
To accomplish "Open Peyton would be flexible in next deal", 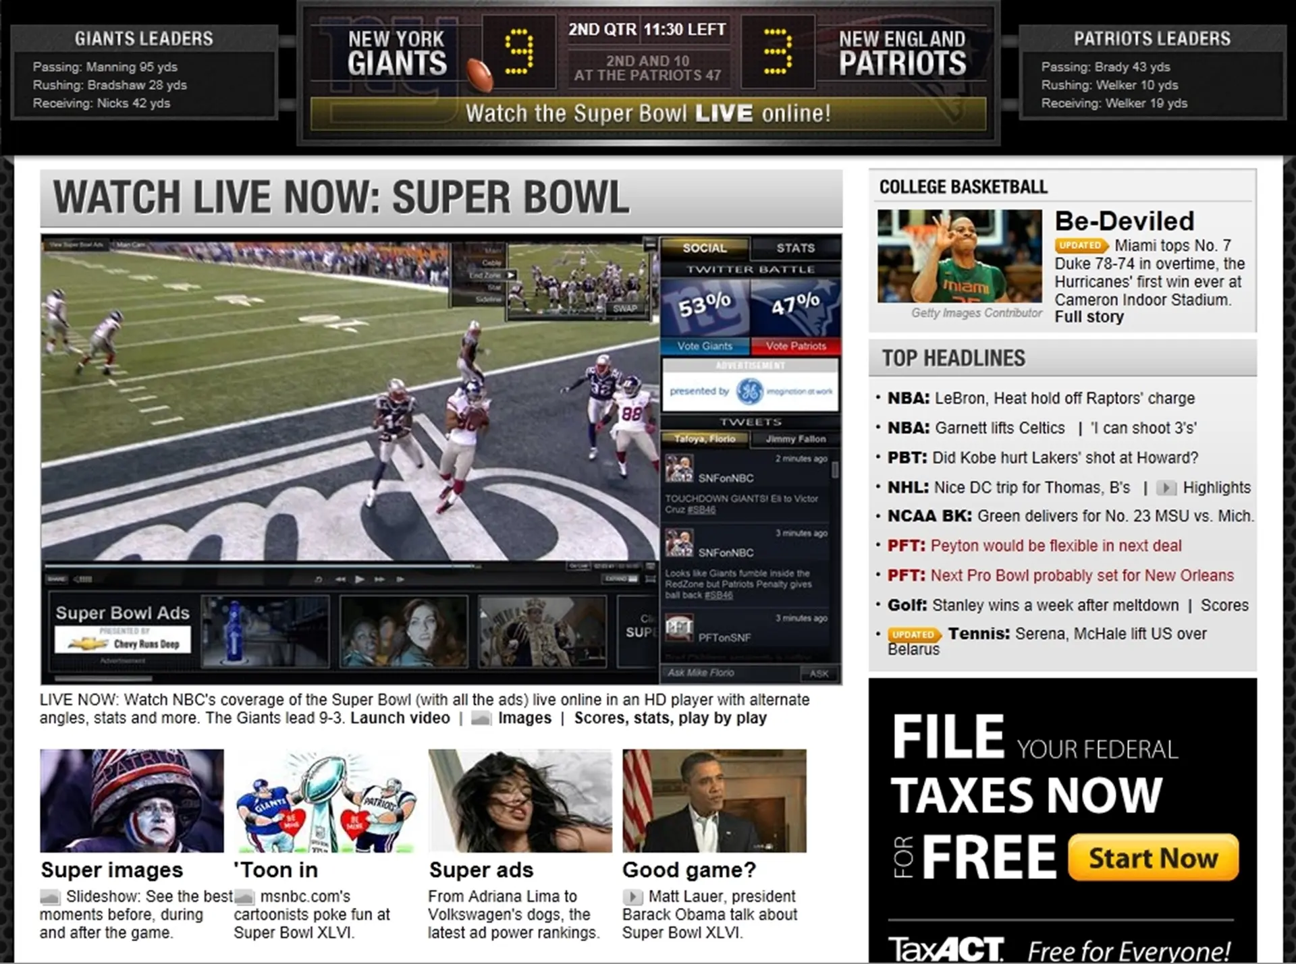I will point(1056,546).
